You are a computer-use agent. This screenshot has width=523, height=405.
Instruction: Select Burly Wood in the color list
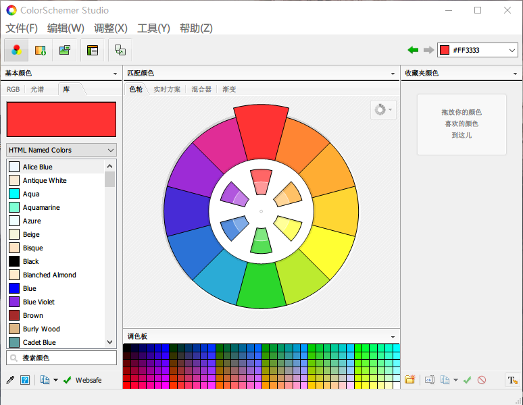[55, 329]
